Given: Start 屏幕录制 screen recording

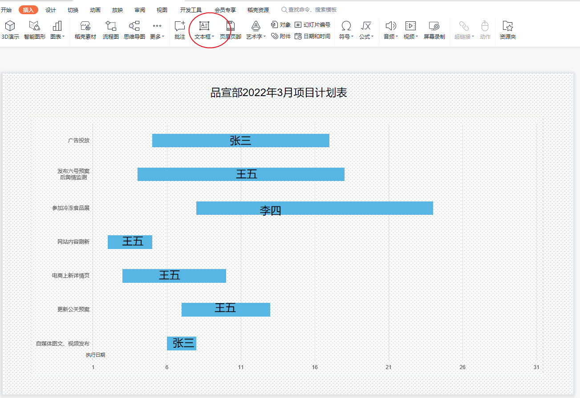Looking at the screenshot, I should pyautogui.click(x=434, y=30).
